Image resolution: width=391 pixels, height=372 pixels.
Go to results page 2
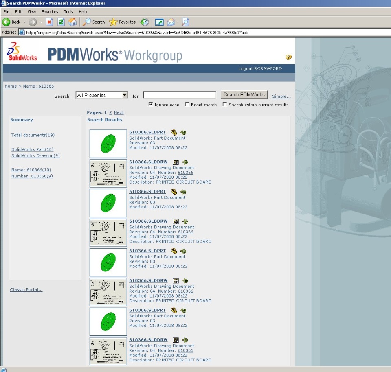pos(110,113)
